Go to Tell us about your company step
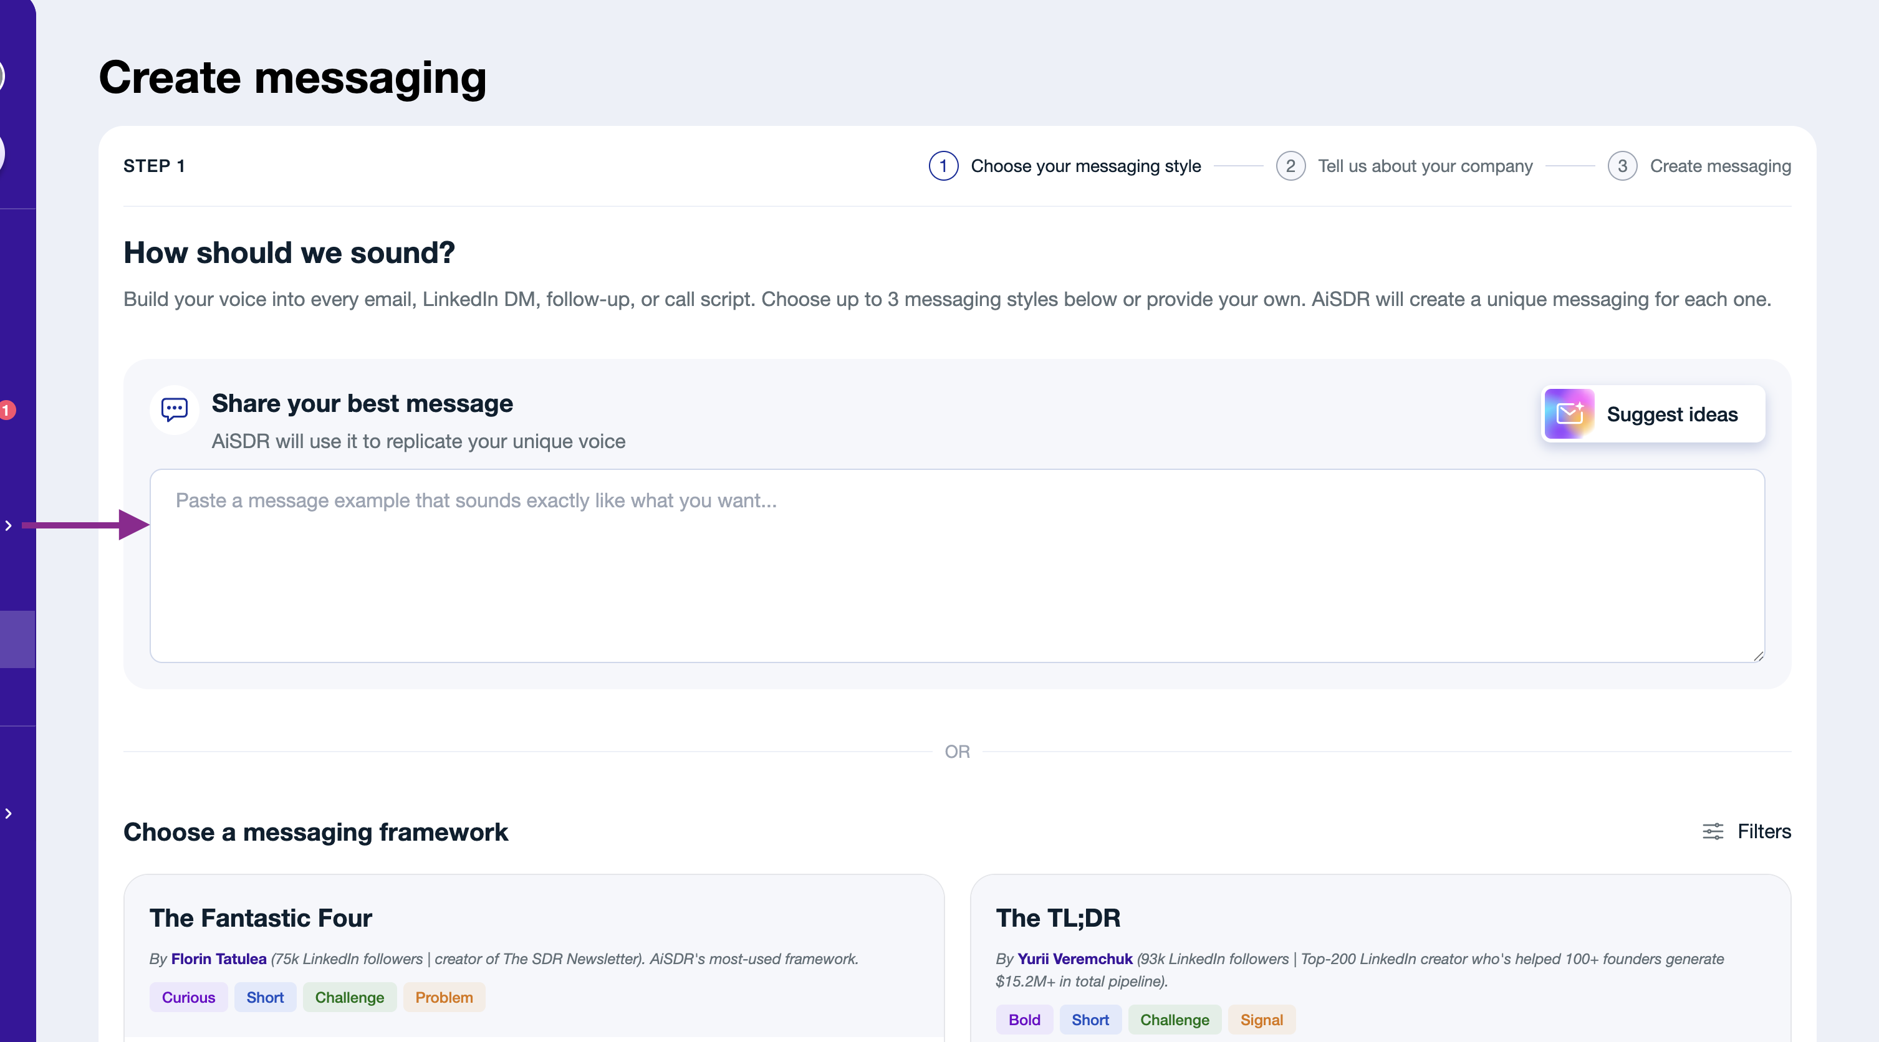 pyautogui.click(x=1425, y=166)
